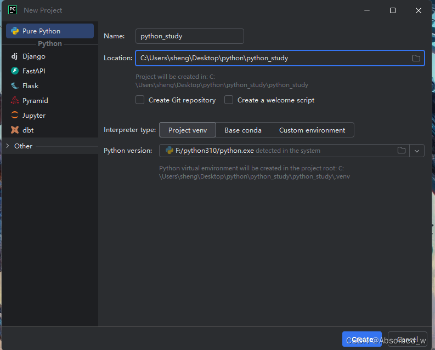Click the 'New Project' window title
Image resolution: width=435 pixels, height=350 pixels.
(43, 10)
